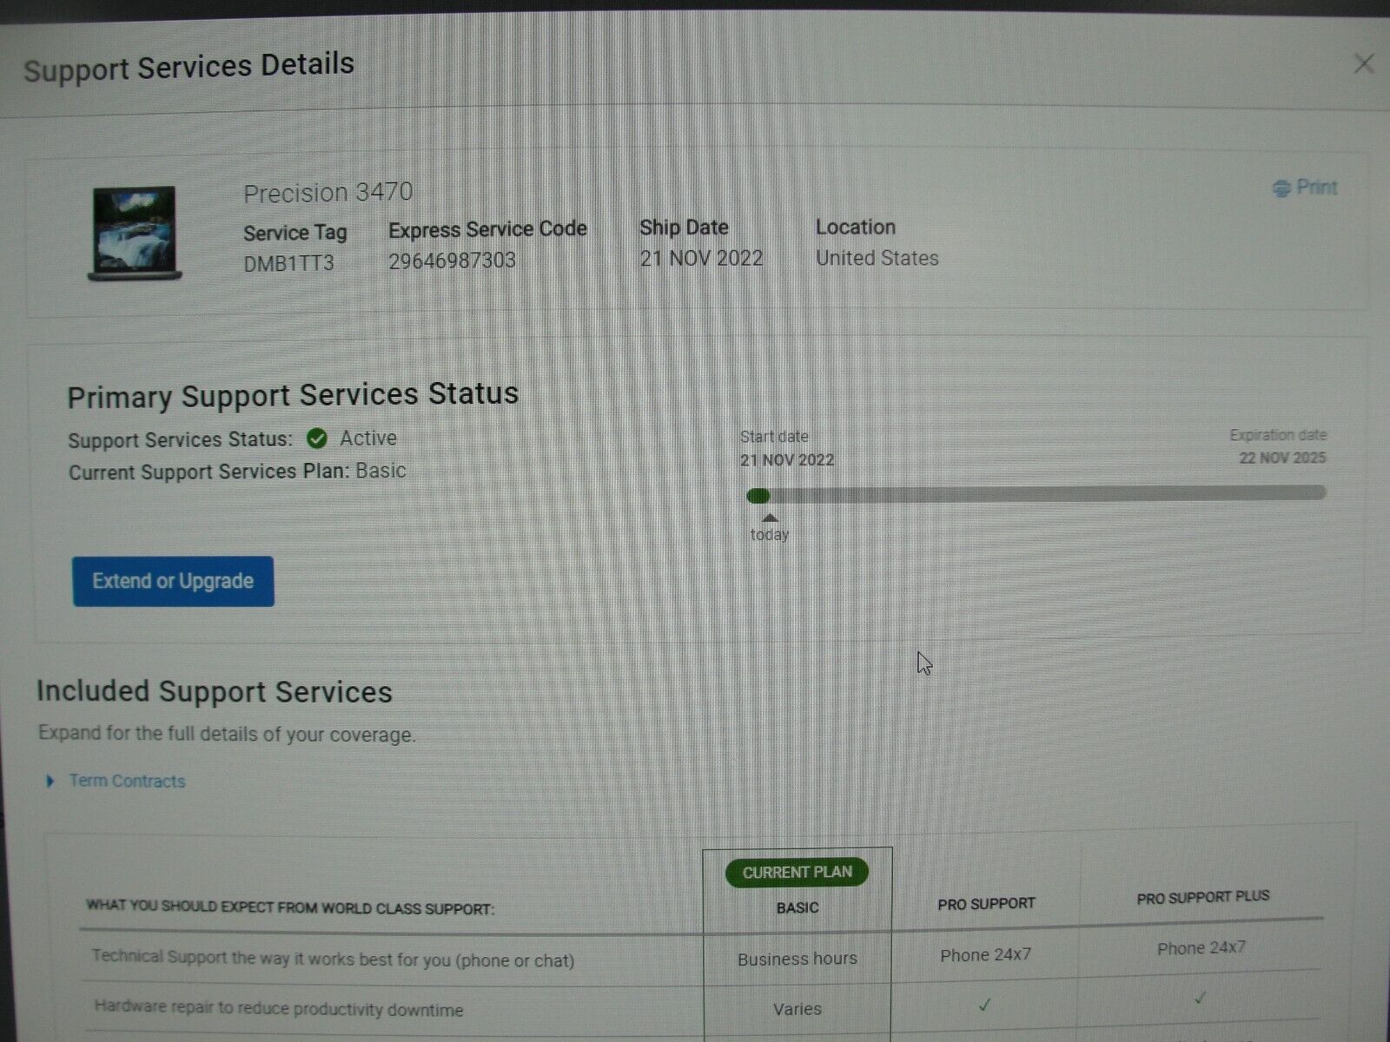Click the start date 21 NOV 2022
This screenshot has width=1390, height=1042.
[787, 460]
